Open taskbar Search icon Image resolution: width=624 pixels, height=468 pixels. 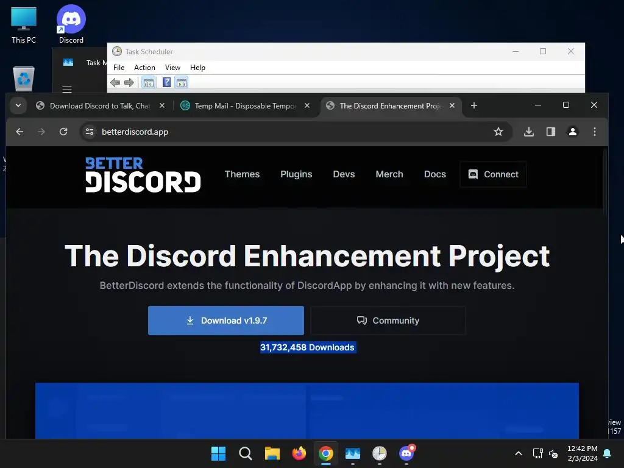pyautogui.click(x=245, y=453)
